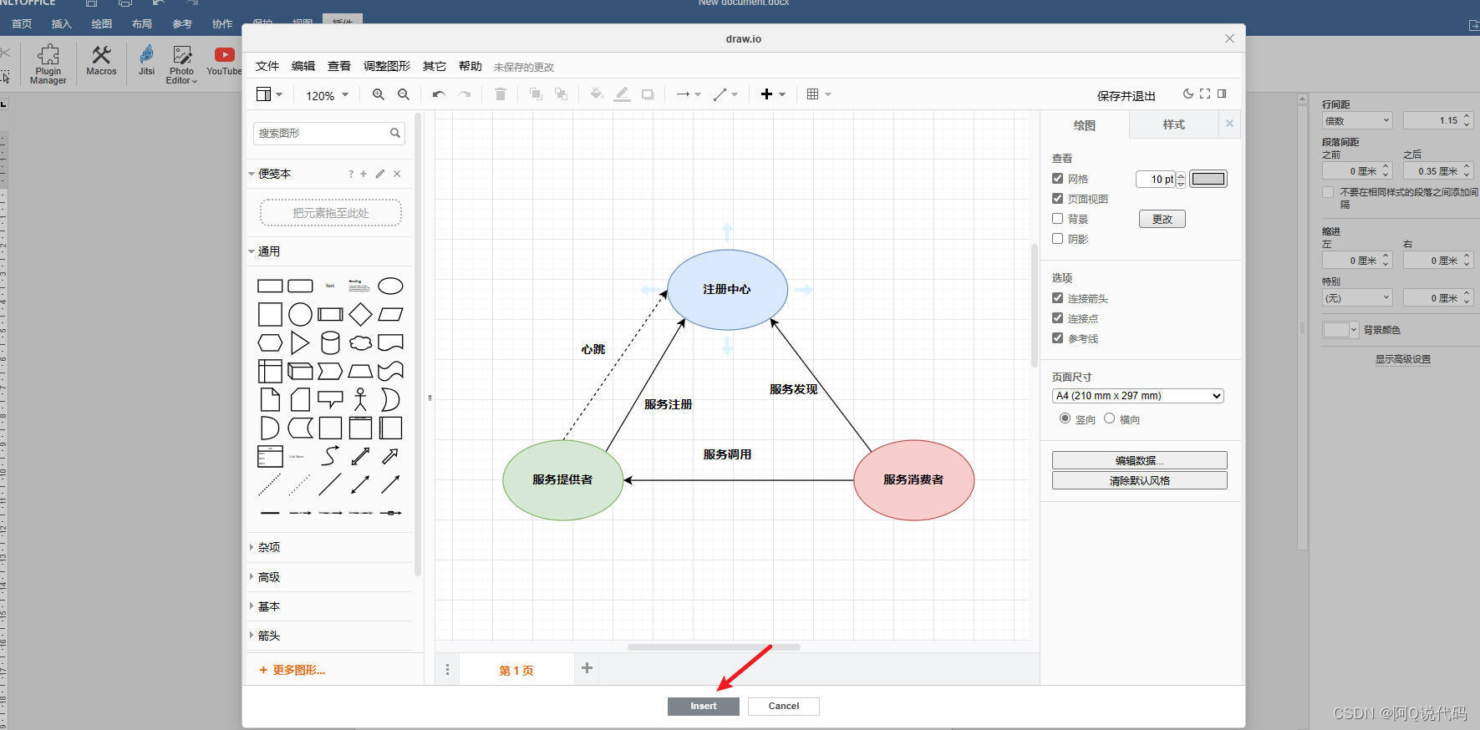The width and height of the screenshot is (1480, 730).
Task: Click the delete trash icon
Action: (x=501, y=94)
